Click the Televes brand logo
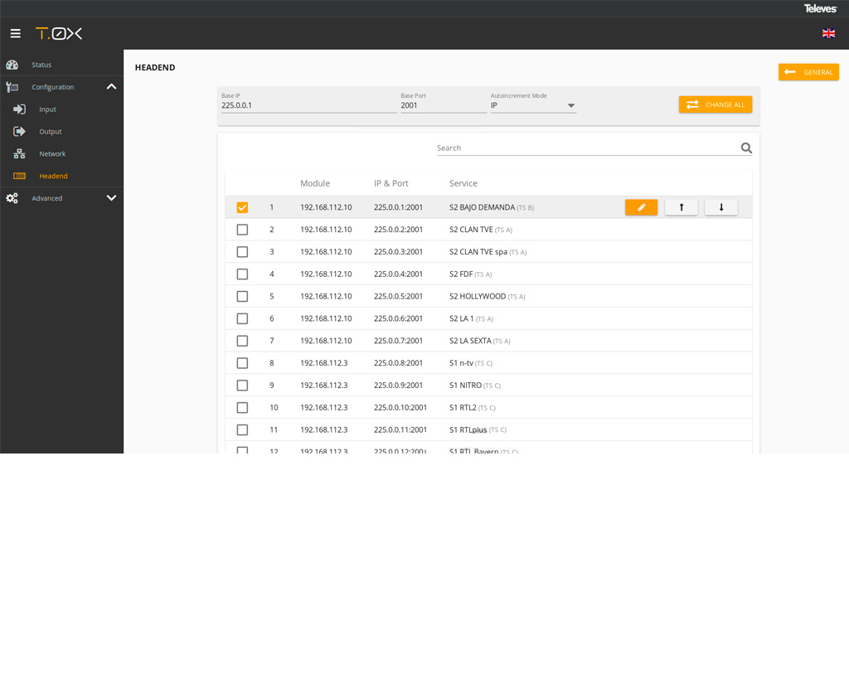Screen dimensions: 849x684 (x=820, y=8)
